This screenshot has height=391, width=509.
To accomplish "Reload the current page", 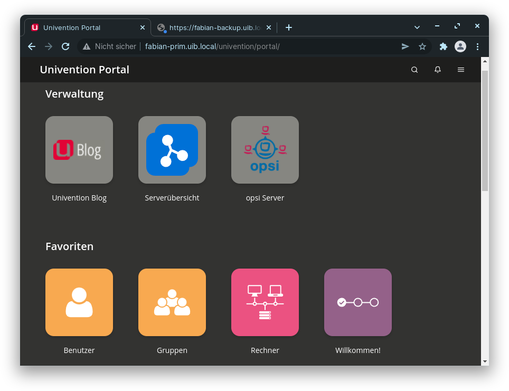I will [65, 46].
